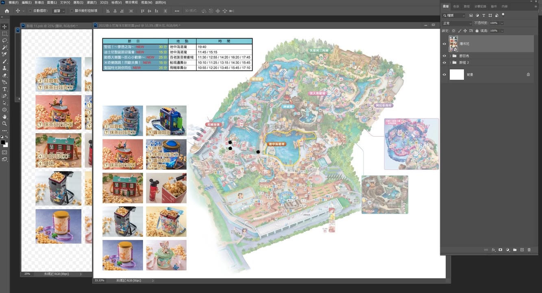Screen dimensions: 542x293
Task: Enable the 顯示變形控制項 checkbox
Action: (x=72, y=11)
